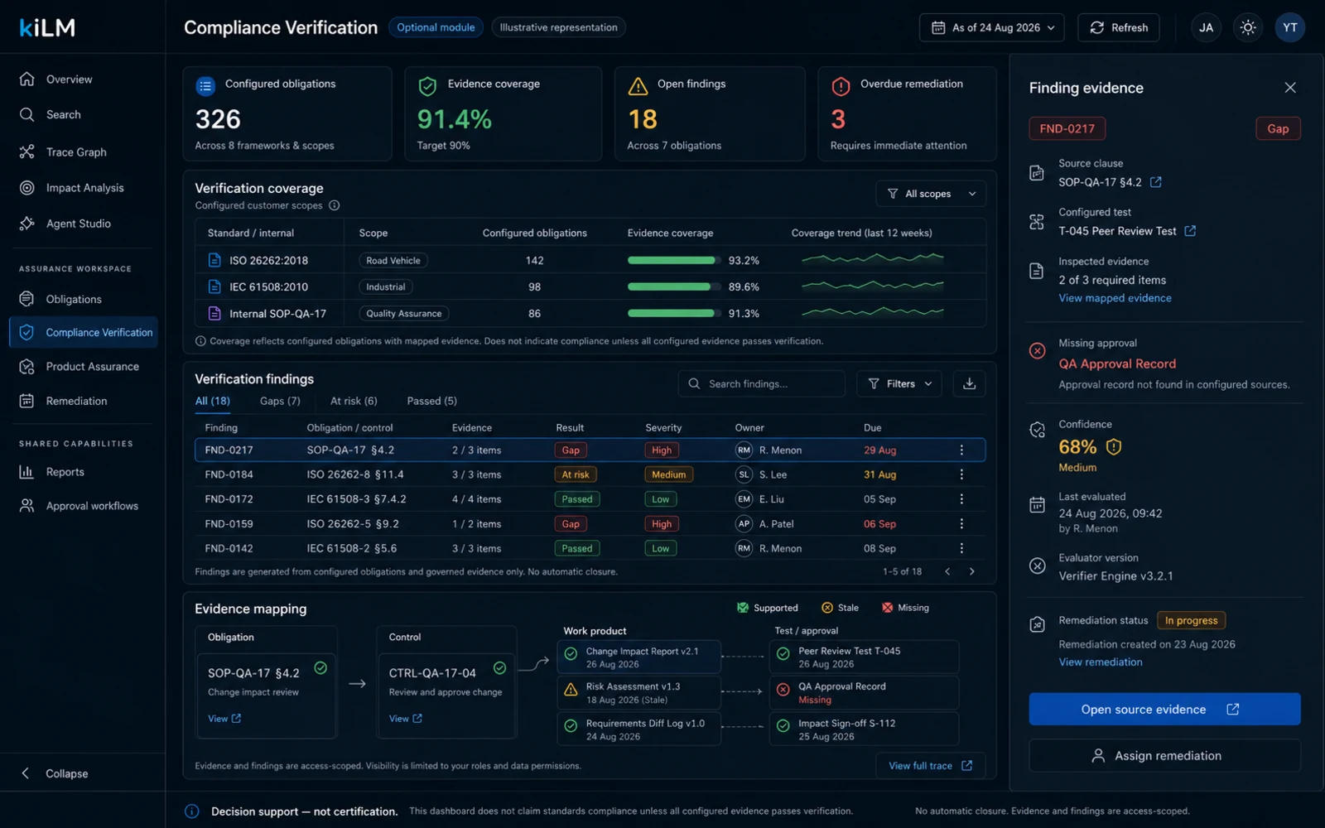
Task: Click Open source evidence button
Action: (x=1164, y=710)
